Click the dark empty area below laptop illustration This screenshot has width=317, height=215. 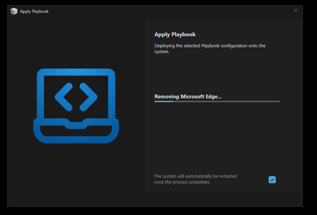coord(76,173)
